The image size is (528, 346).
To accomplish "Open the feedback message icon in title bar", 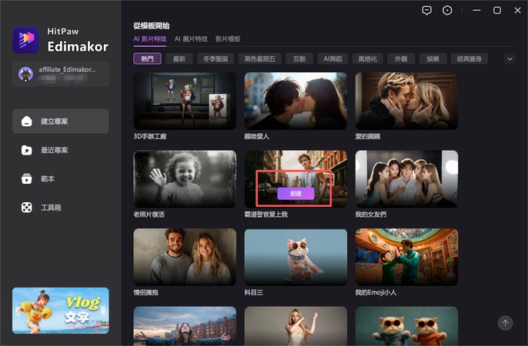I will tap(426, 11).
